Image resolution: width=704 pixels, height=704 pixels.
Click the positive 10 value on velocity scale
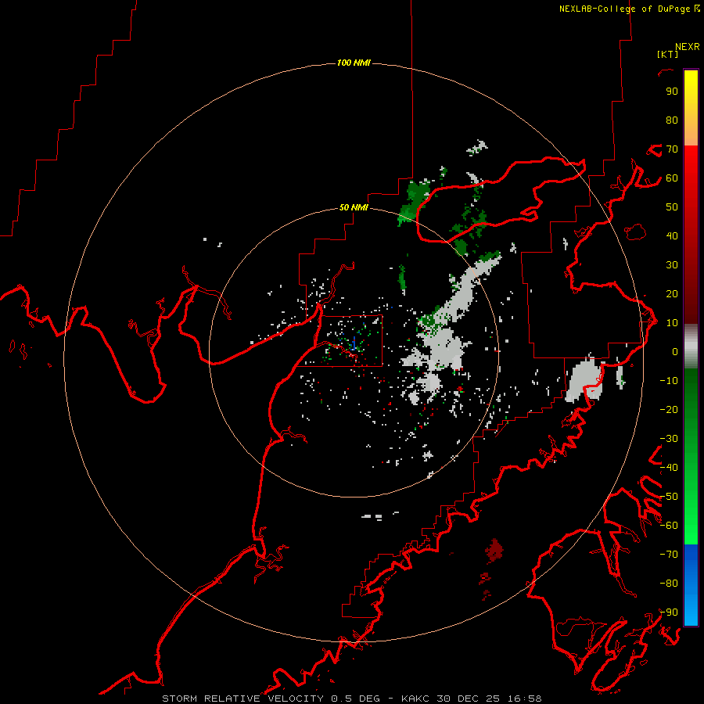coord(672,323)
